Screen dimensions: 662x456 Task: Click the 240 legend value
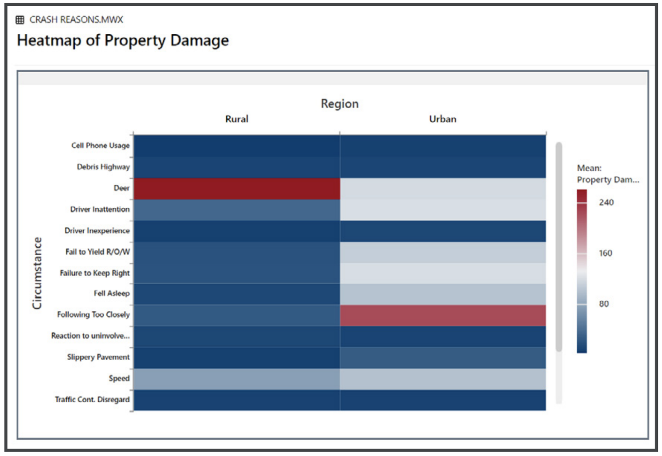pos(606,202)
